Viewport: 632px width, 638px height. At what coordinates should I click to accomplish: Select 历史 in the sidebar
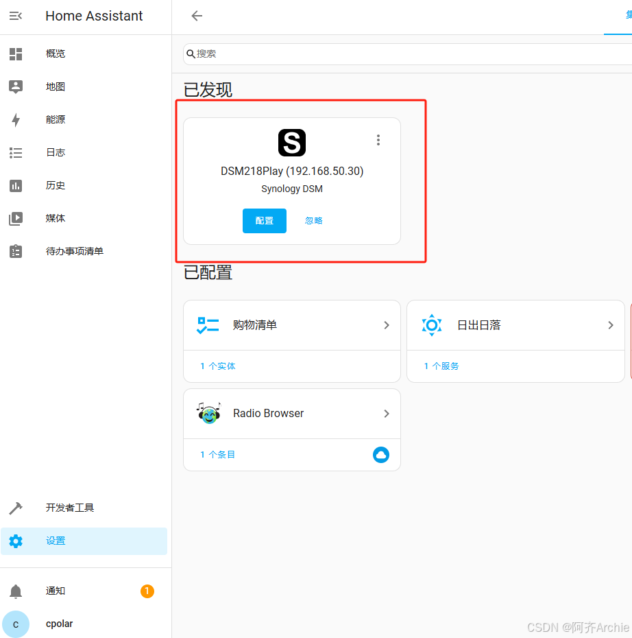point(84,185)
